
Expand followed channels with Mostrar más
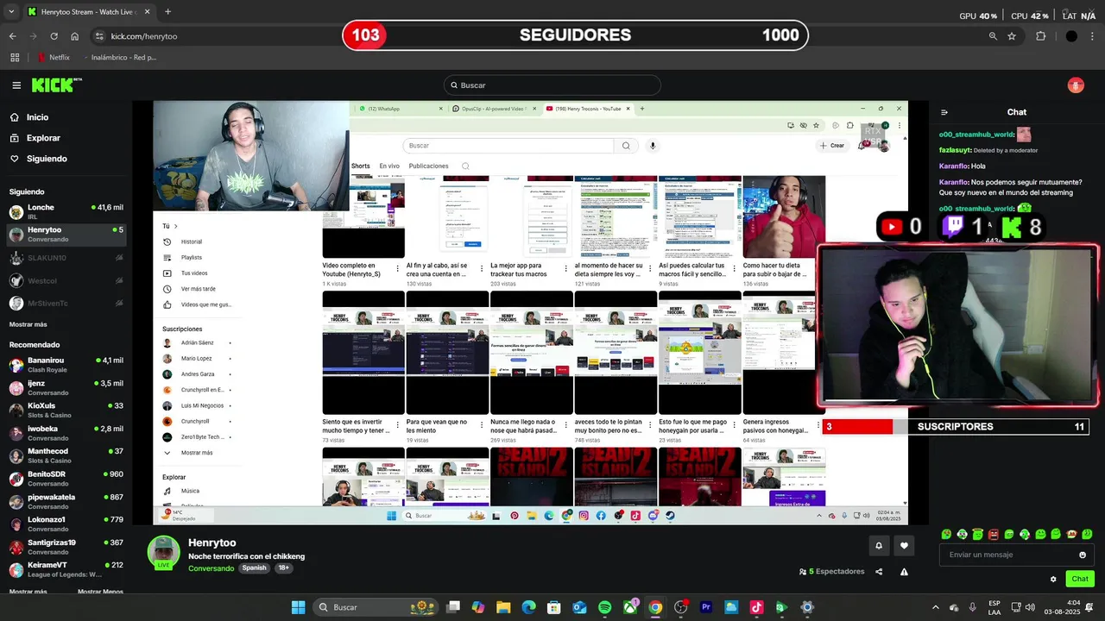(28, 324)
